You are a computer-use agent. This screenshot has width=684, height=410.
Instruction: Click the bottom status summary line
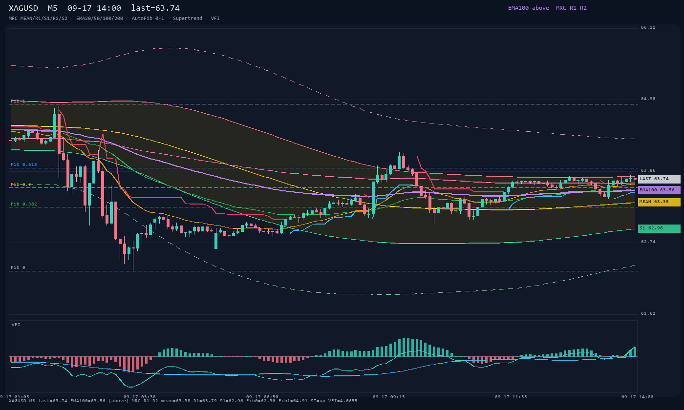pos(183,401)
